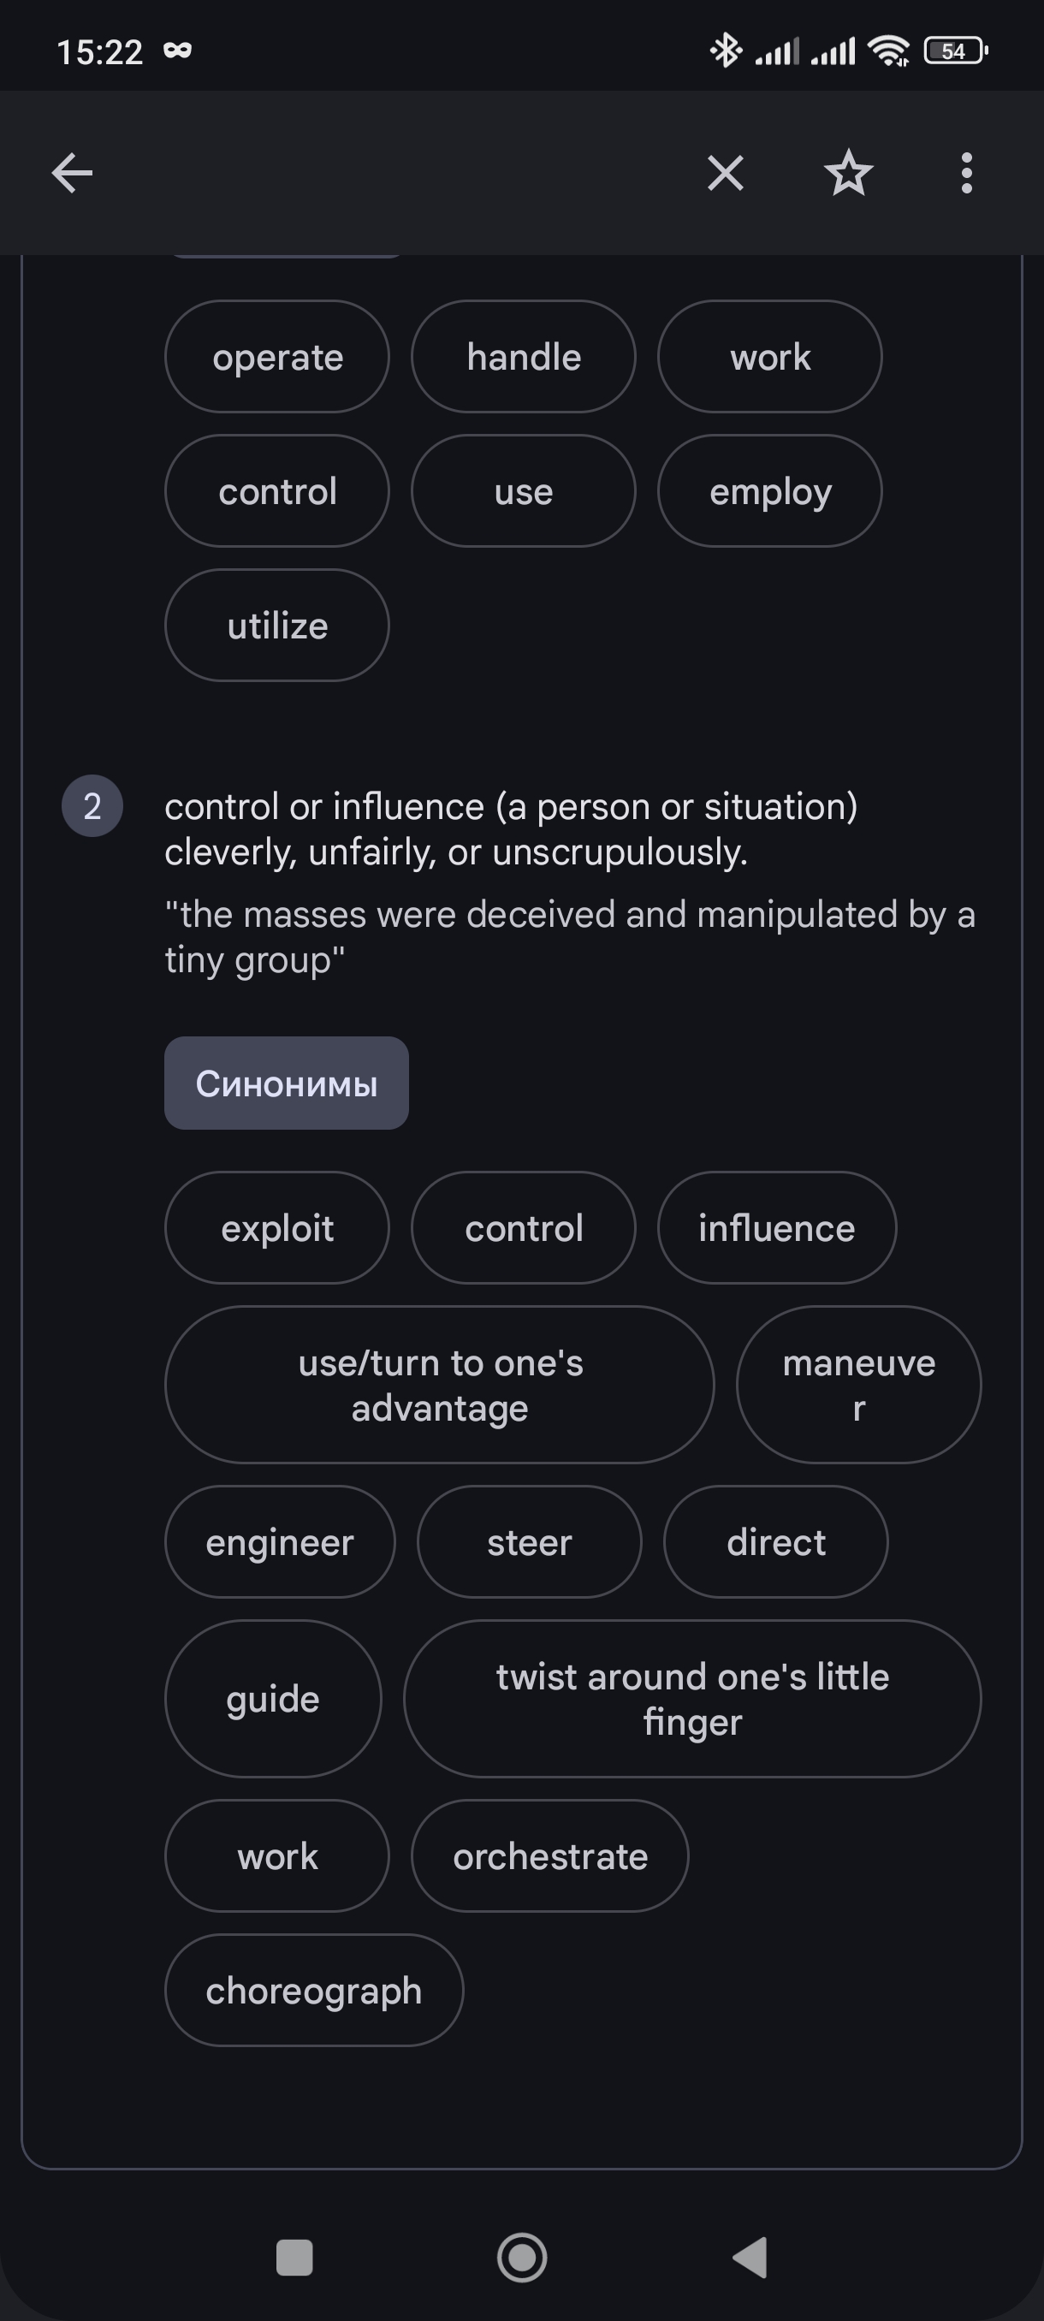Screen dimensions: 1044x2321
Task: Tap the 'employ' synonym chip
Action: click(769, 491)
